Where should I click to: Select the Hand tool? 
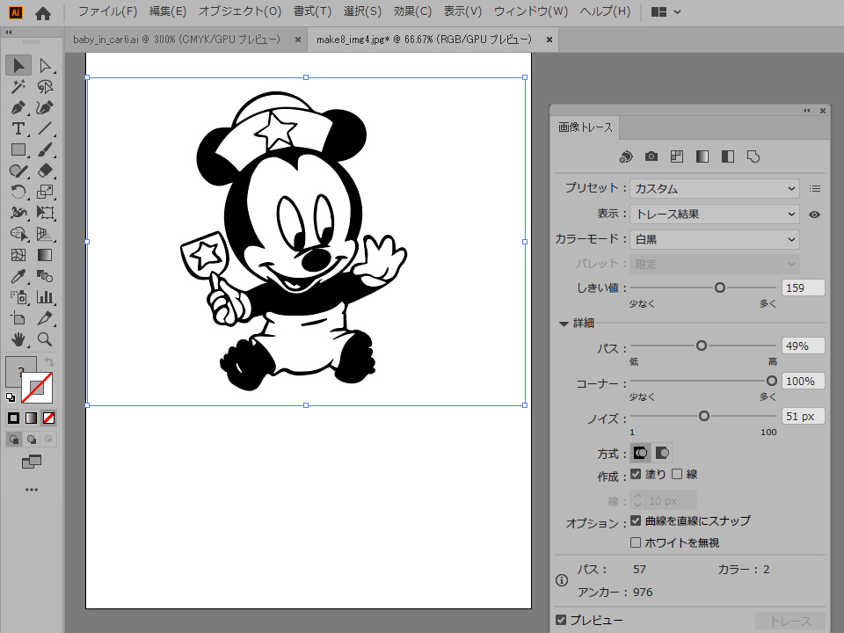[18, 339]
